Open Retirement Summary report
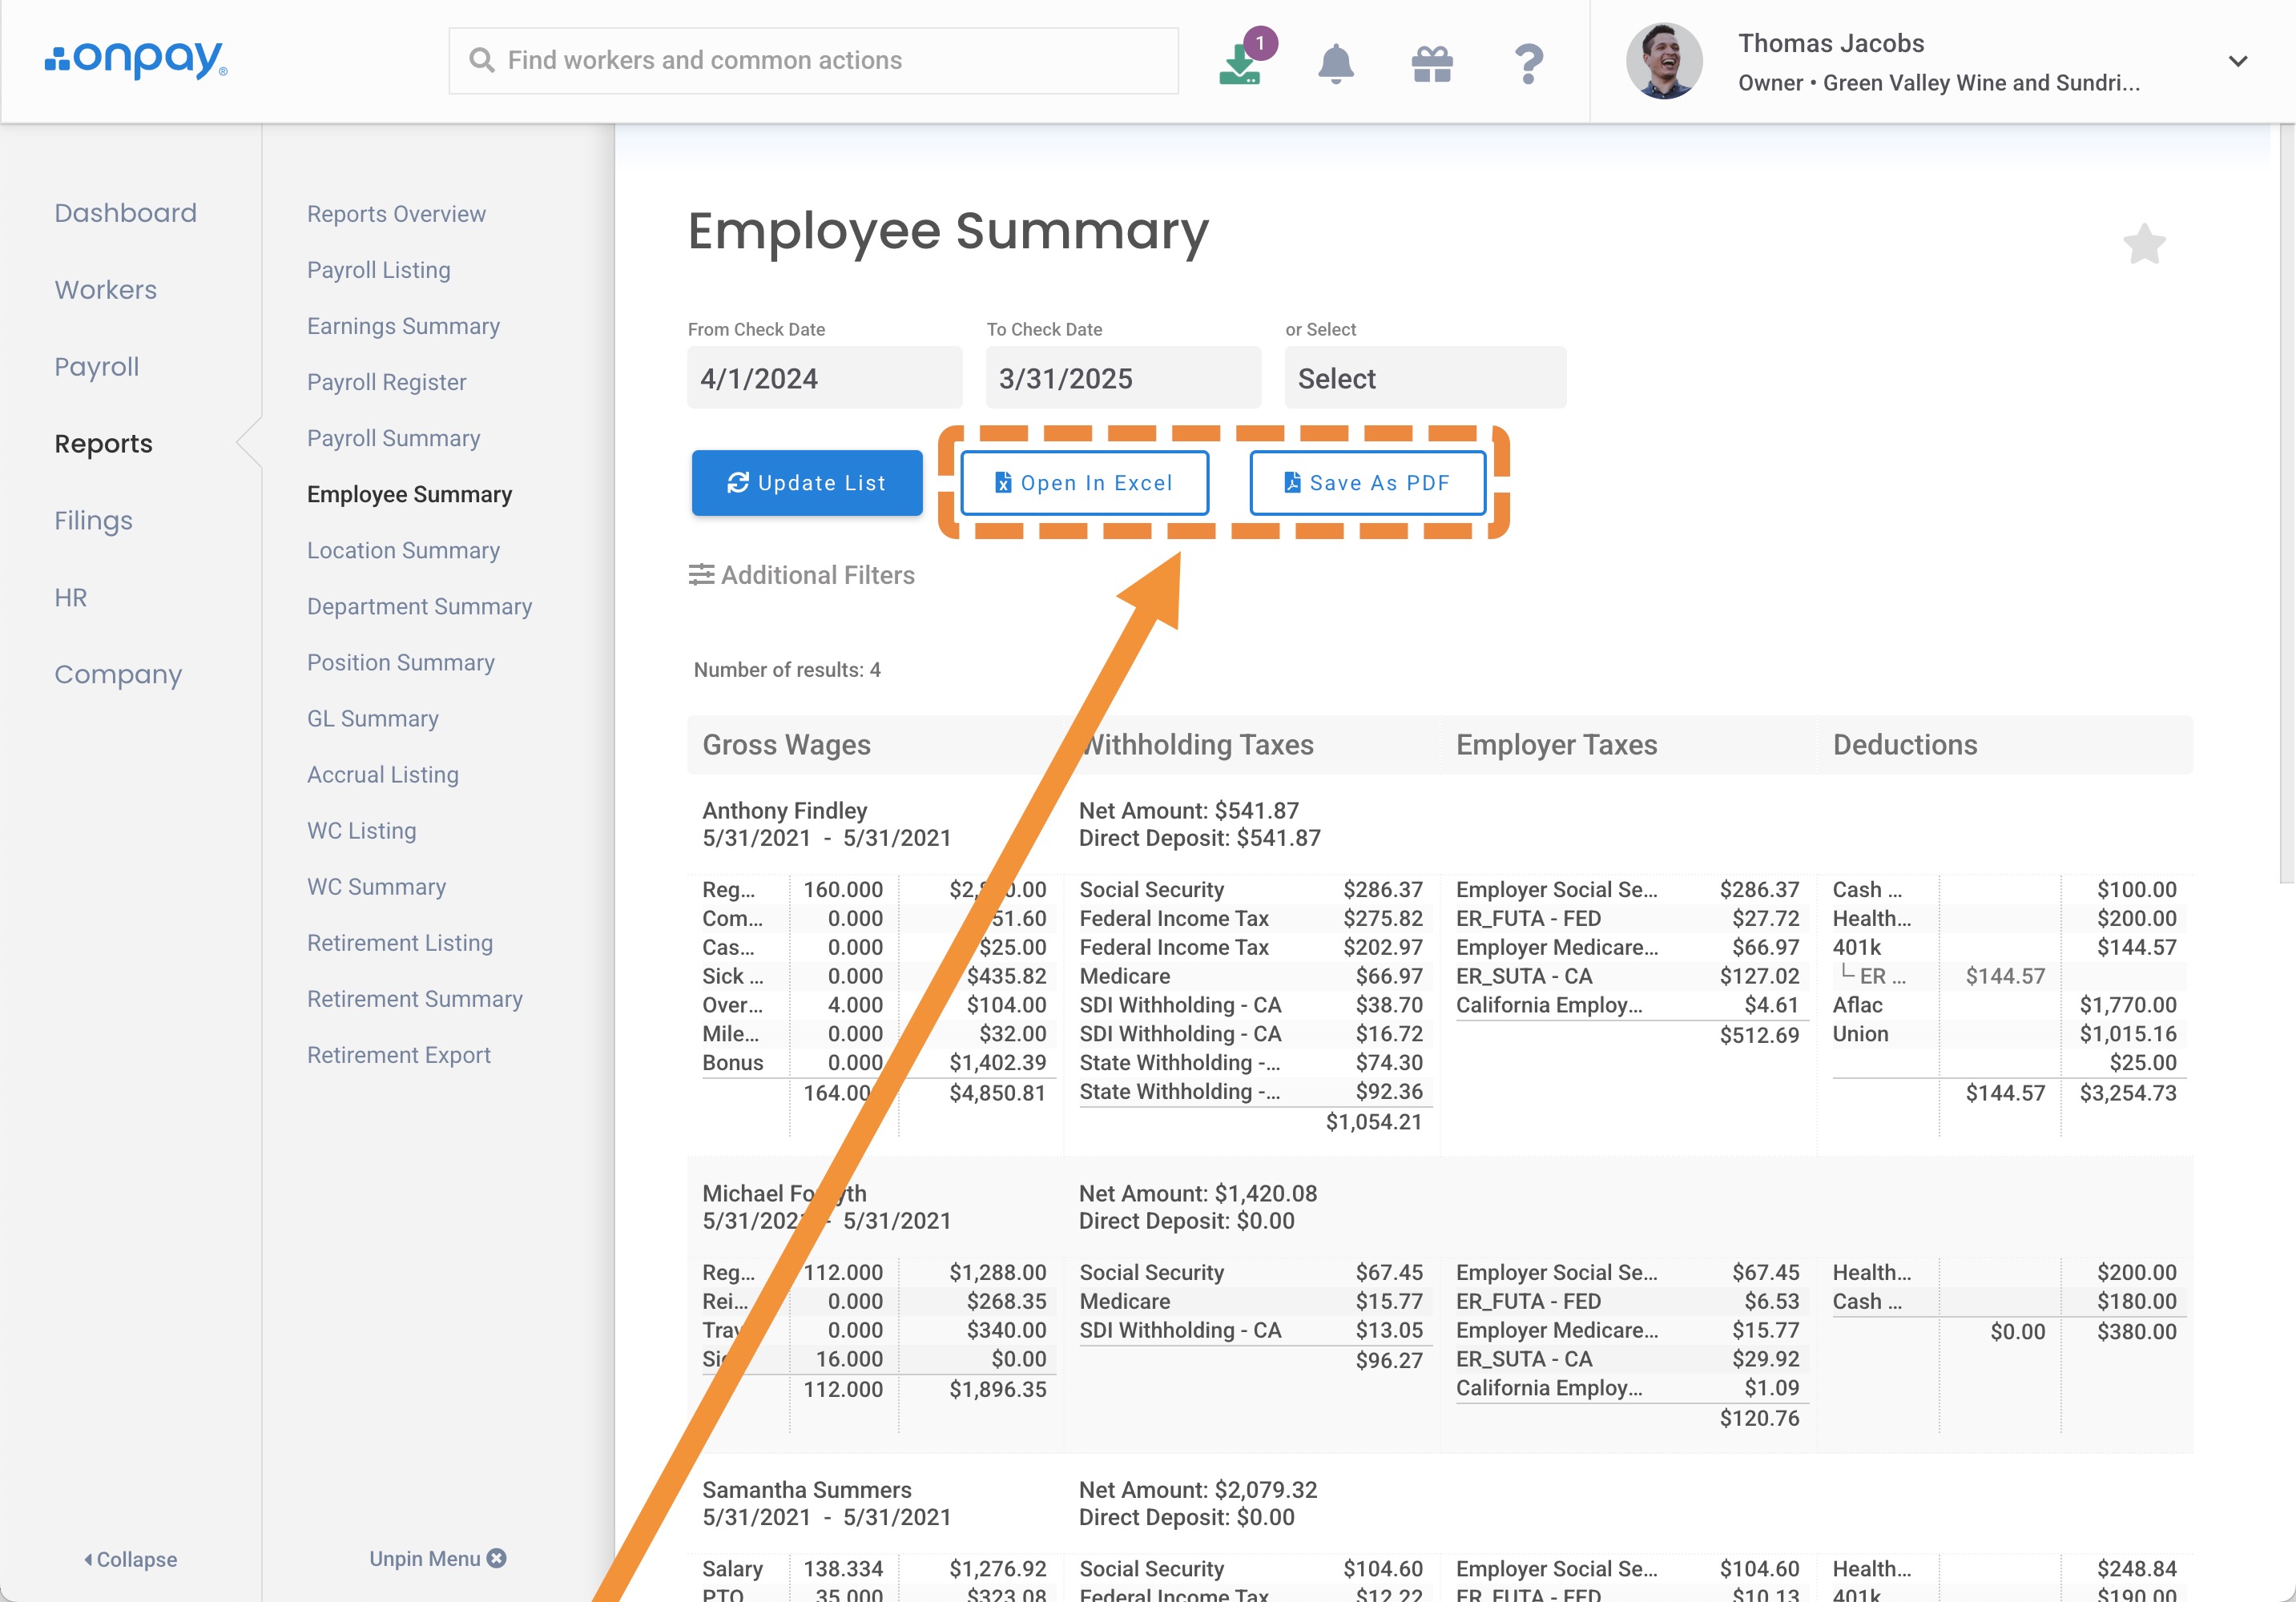 (x=414, y=998)
